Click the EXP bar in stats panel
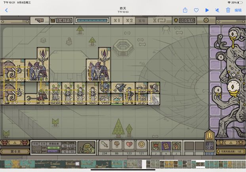This screenshot has width=246, height=172. [53, 151]
